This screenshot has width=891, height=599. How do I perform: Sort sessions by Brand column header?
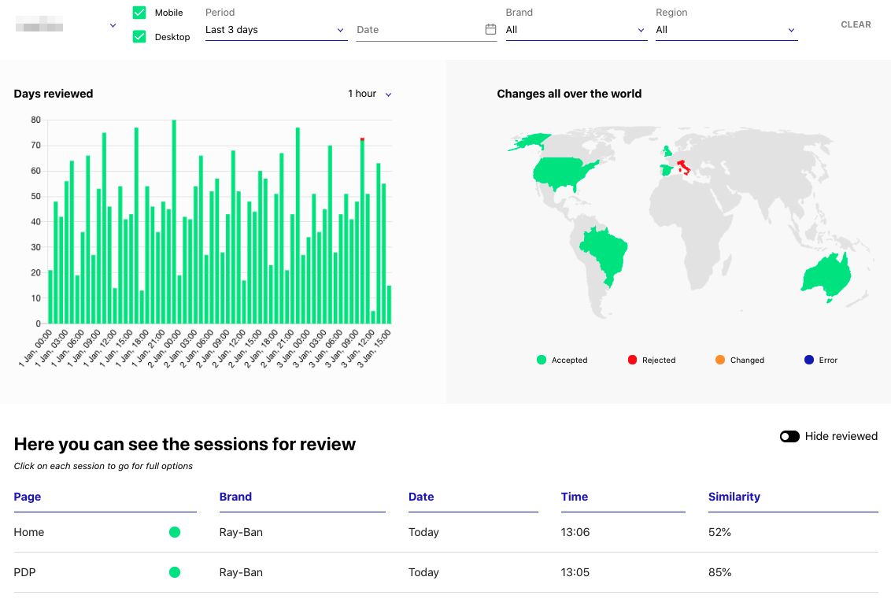[x=235, y=497]
